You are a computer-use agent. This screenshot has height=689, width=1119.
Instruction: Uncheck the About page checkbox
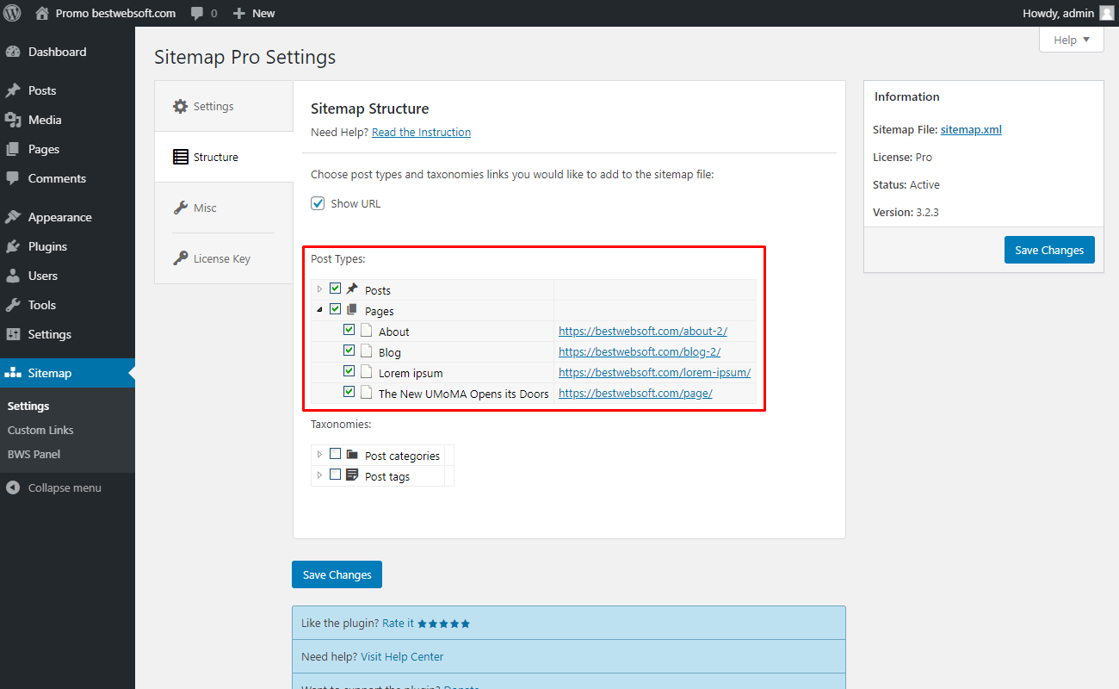click(x=349, y=330)
